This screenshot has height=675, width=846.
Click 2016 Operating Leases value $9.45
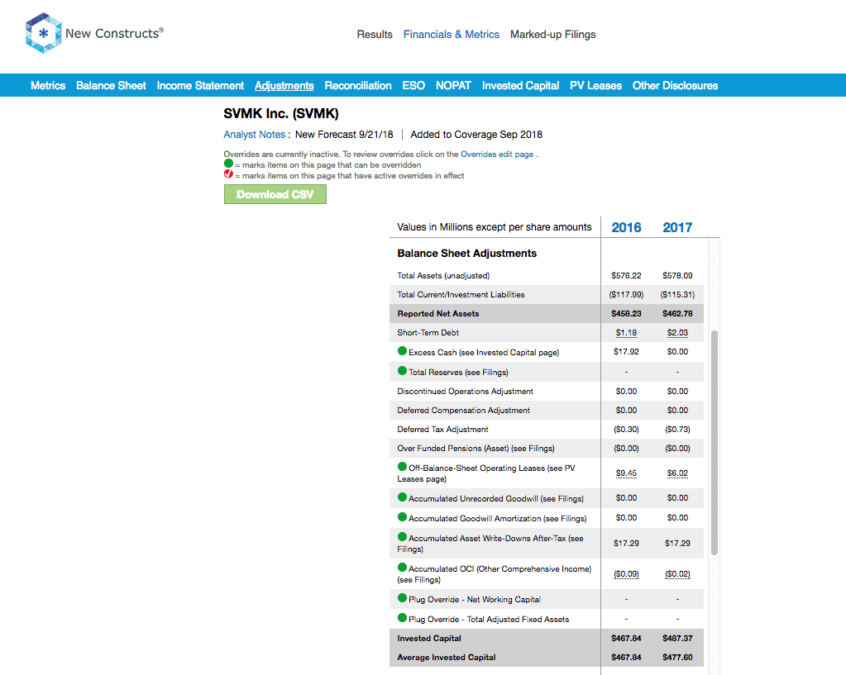626,473
